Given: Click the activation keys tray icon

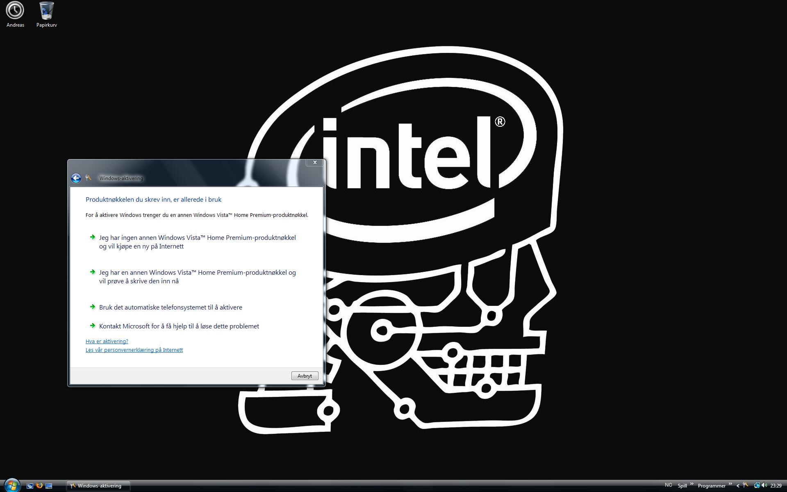Looking at the screenshot, I should click(x=746, y=485).
